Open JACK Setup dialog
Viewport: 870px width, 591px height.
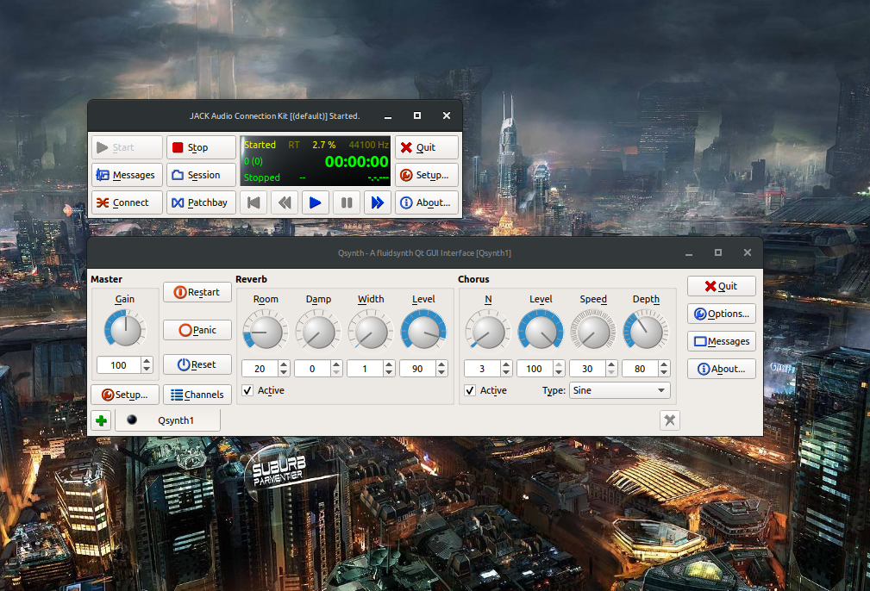[x=427, y=175]
